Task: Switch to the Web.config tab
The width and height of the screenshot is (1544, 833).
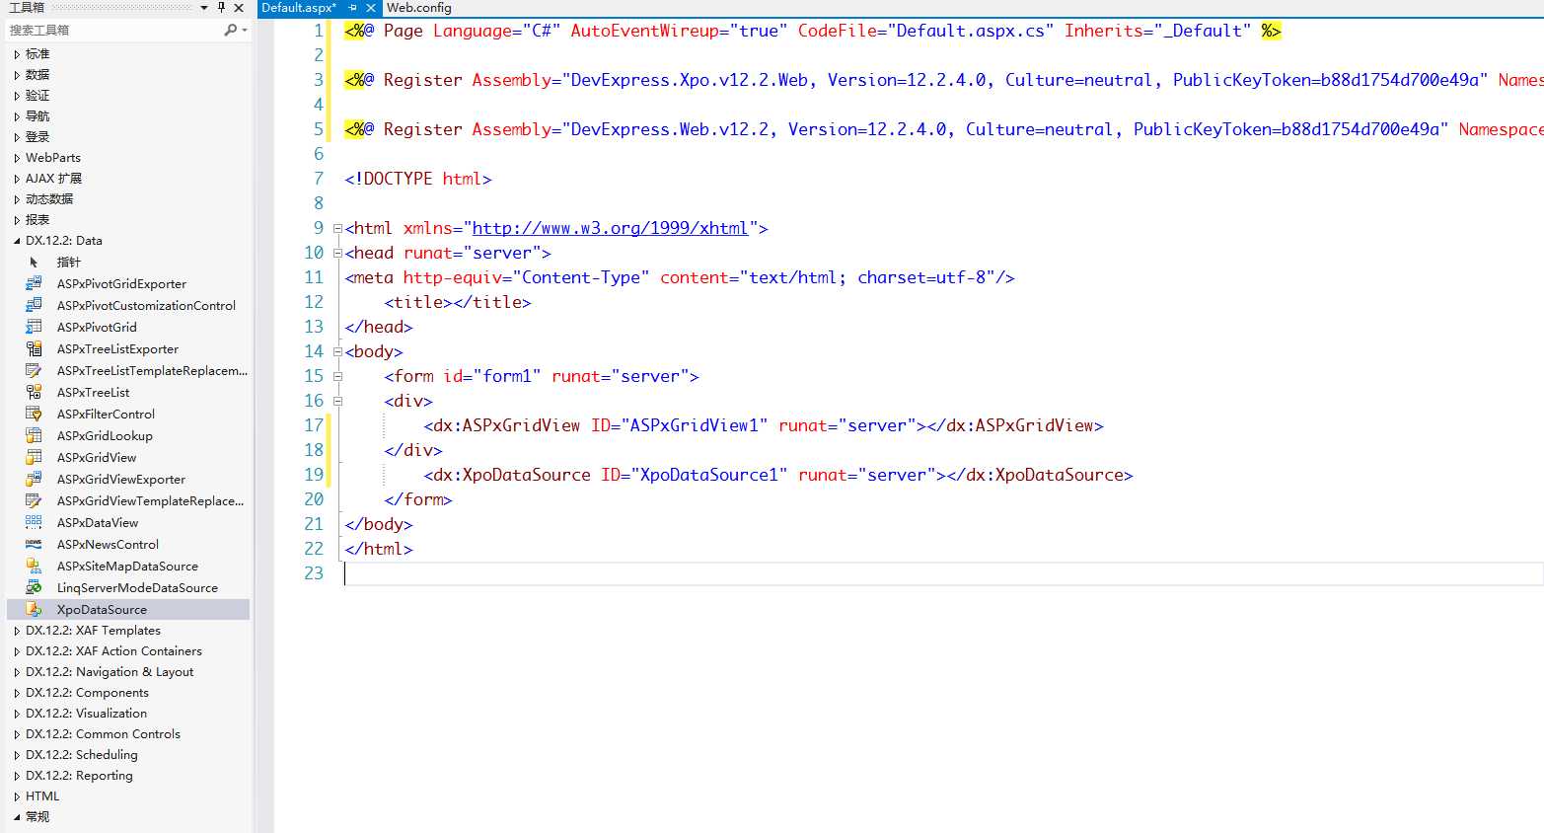Action: 419,7
